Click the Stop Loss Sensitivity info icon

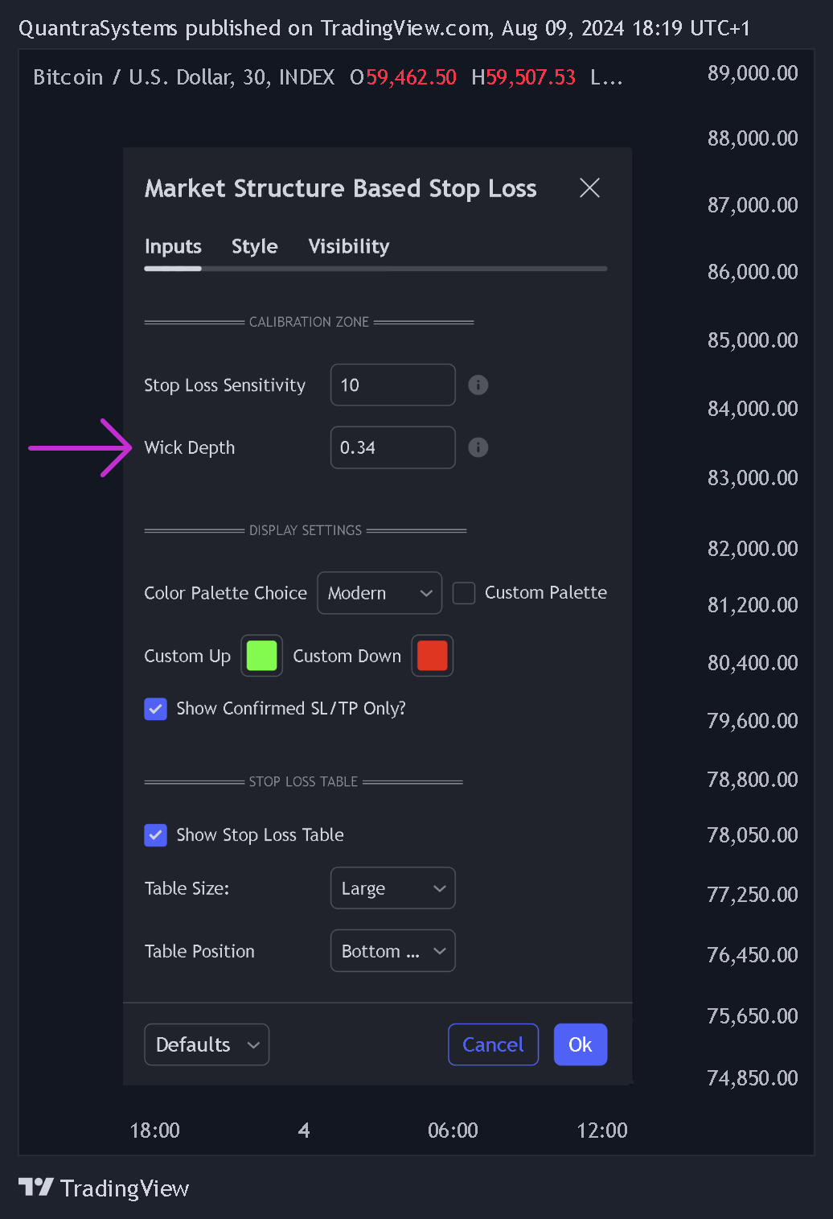pyautogui.click(x=478, y=385)
